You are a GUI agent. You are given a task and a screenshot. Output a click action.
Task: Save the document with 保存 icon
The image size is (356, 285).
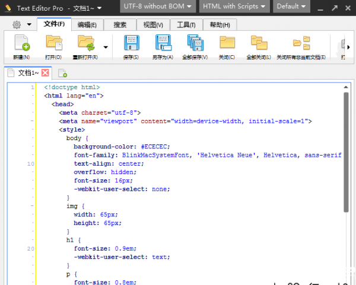click(x=131, y=44)
